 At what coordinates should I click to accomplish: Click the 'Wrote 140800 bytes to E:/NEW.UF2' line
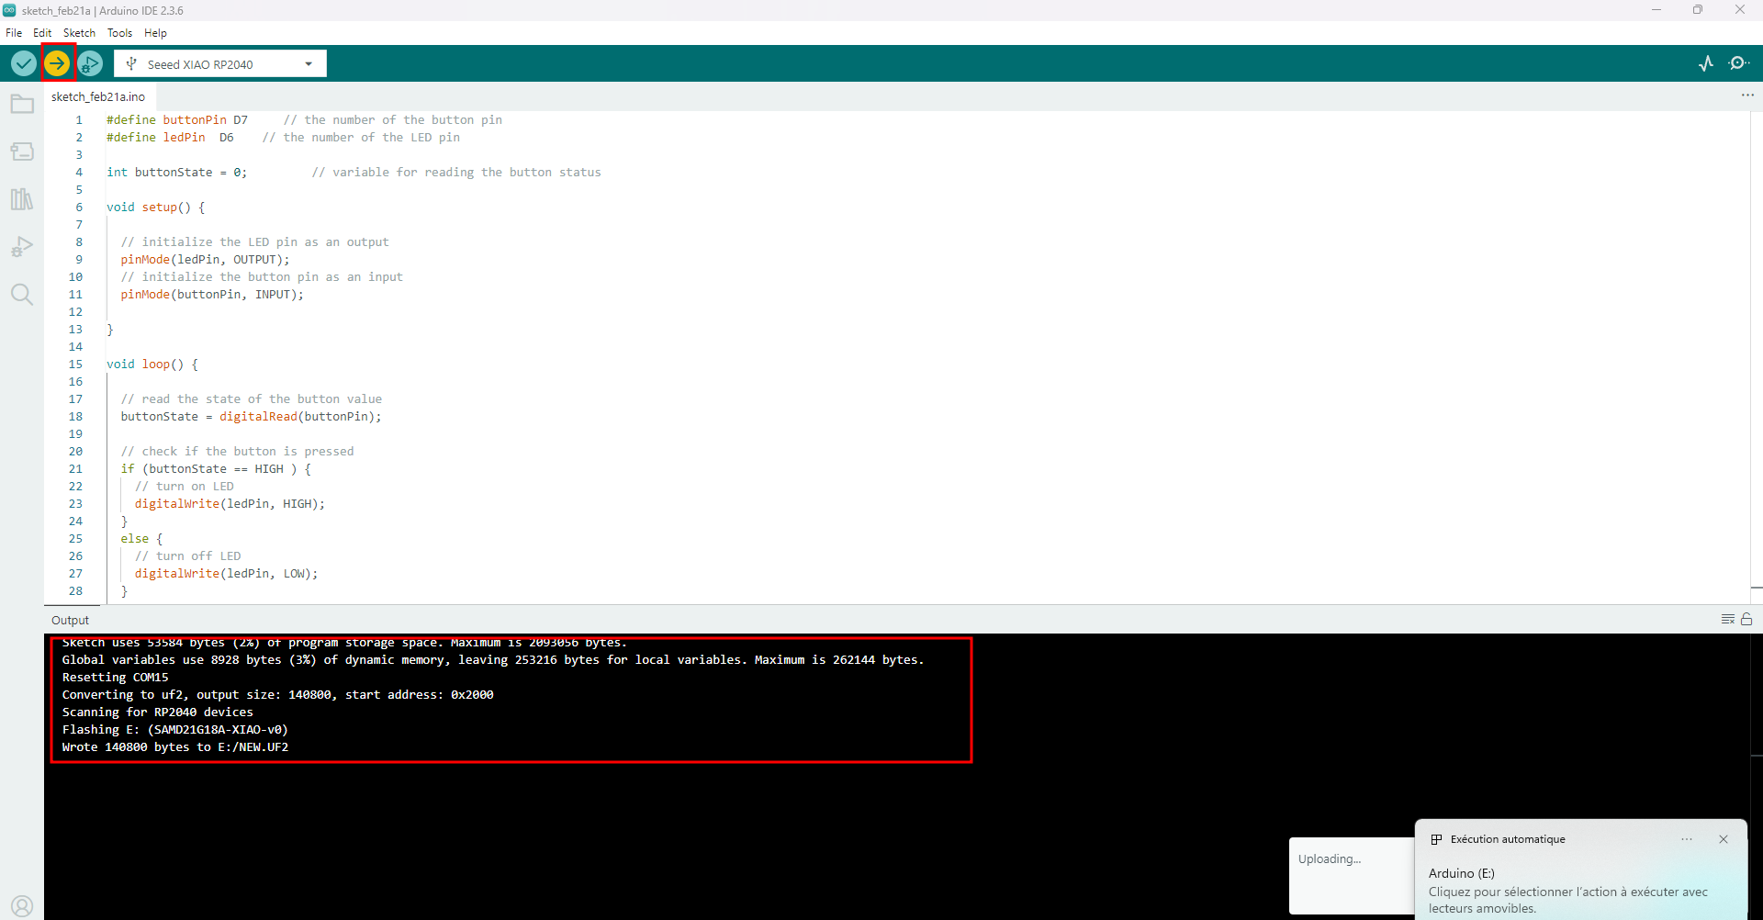click(175, 747)
